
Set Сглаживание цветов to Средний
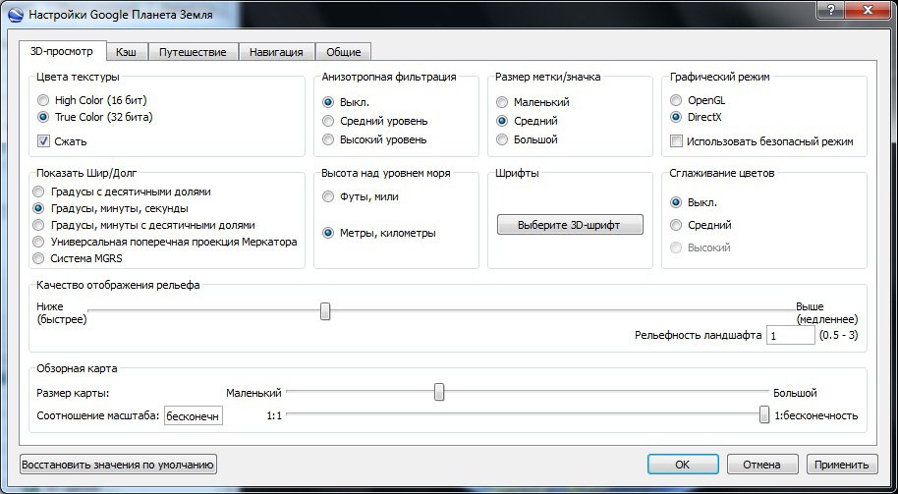point(701,225)
